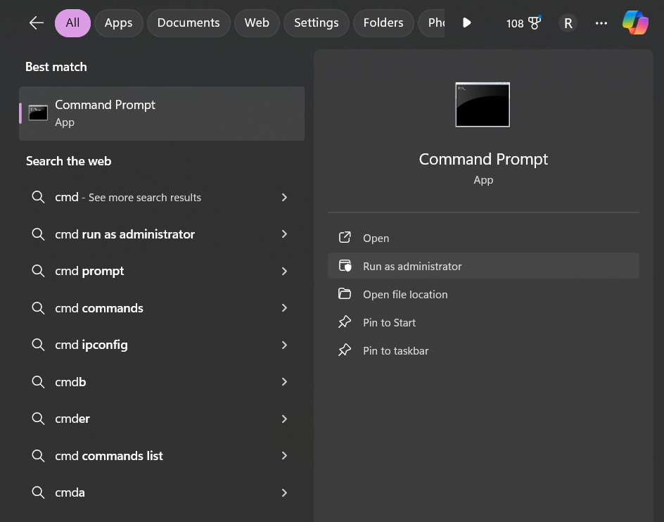
Task: Select the All filter tab
Action: pos(72,23)
